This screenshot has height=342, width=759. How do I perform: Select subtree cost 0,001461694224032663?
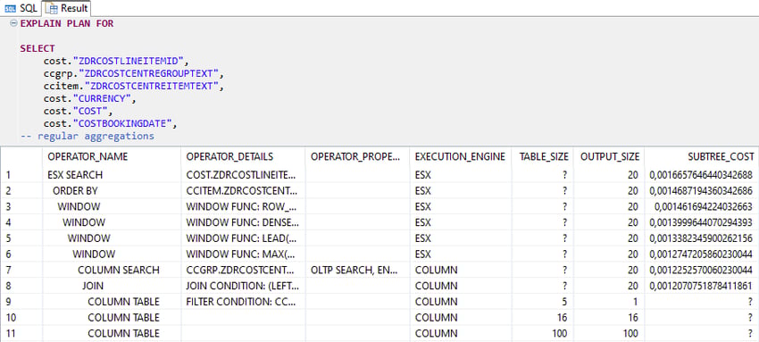[x=704, y=206]
